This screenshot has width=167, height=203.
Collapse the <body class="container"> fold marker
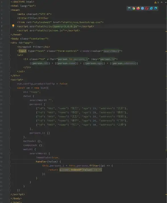(10, 39)
